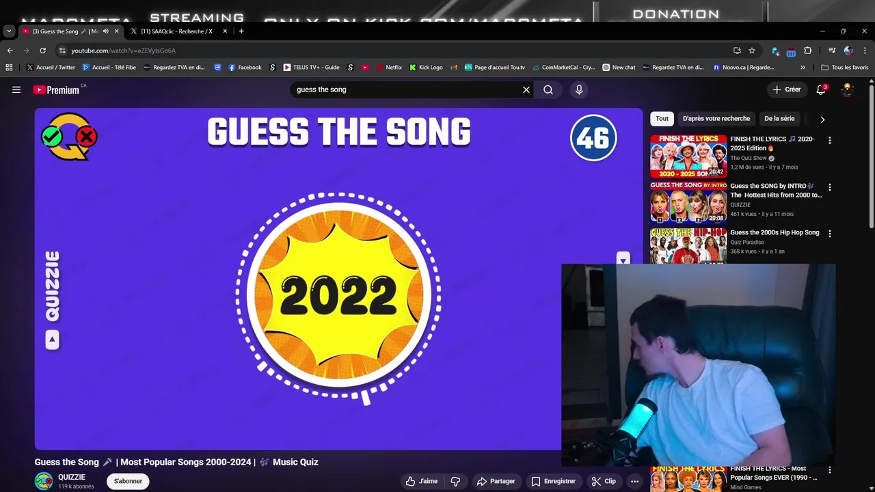Open tab search dropdown arrow
875x492 pixels.
coord(9,31)
